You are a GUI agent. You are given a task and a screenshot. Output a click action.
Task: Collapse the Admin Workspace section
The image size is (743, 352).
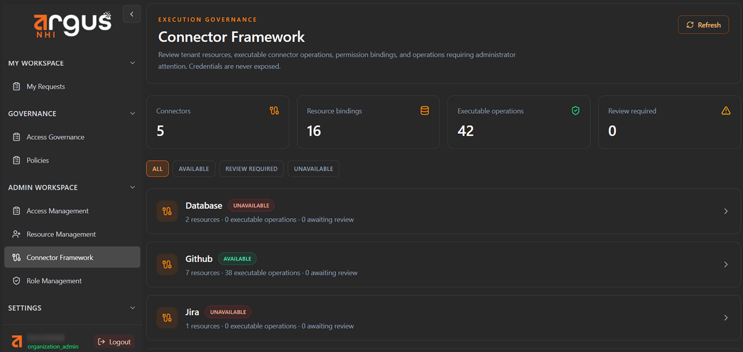tap(132, 187)
